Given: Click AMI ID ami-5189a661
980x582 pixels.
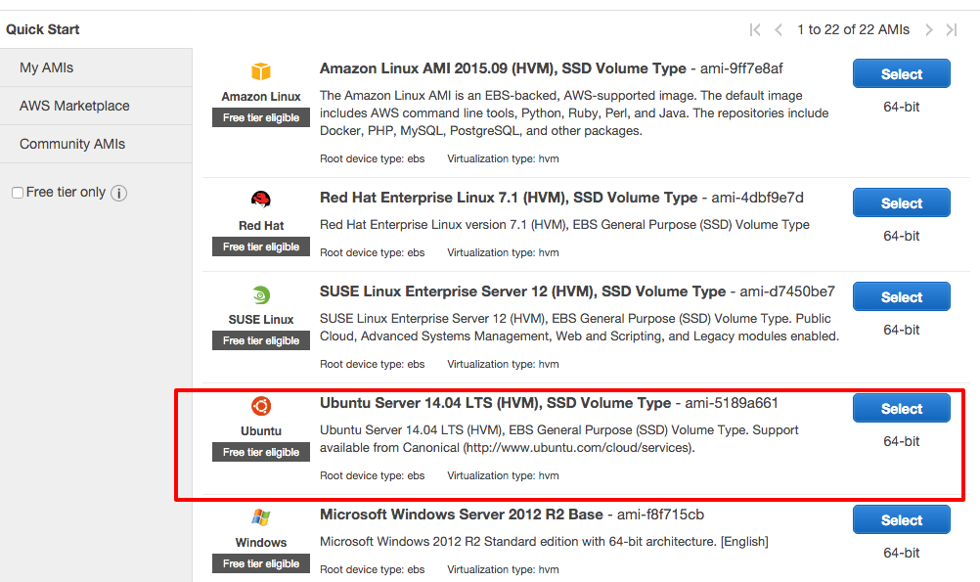Looking at the screenshot, I should click(x=732, y=403).
